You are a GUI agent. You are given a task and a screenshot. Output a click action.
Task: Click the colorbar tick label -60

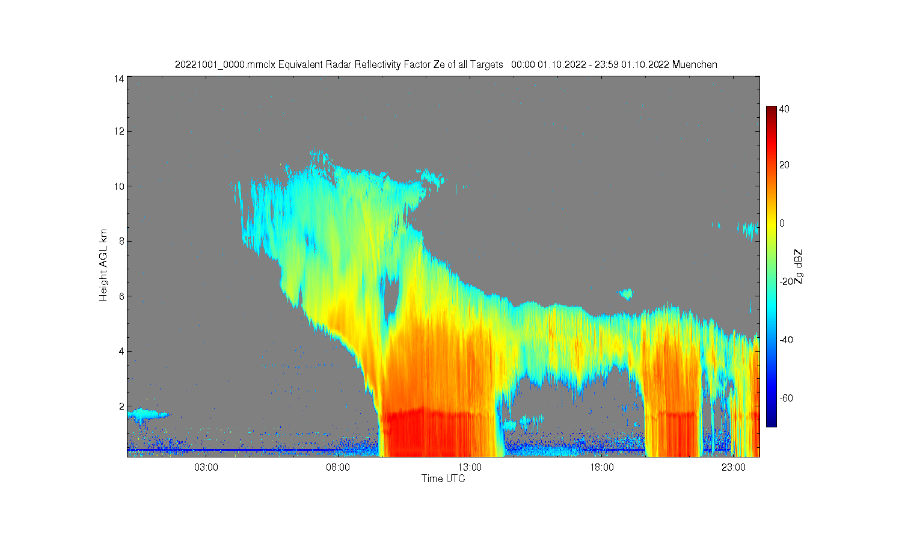785,398
